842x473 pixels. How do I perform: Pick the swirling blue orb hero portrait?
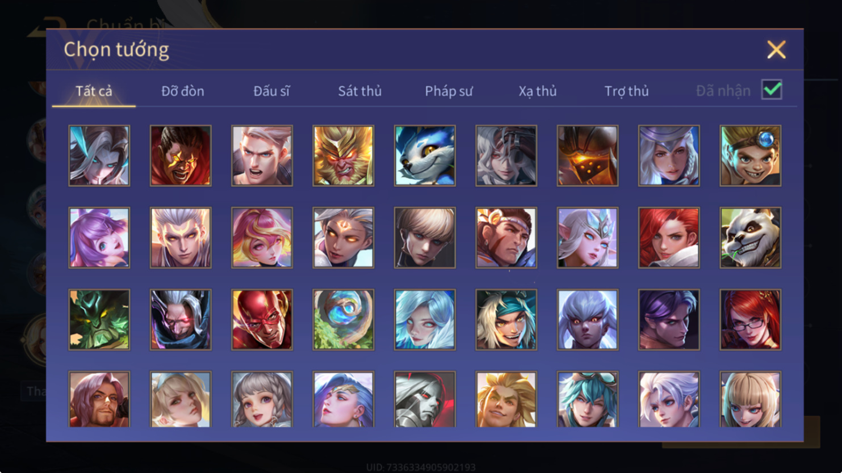tap(343, 319)
